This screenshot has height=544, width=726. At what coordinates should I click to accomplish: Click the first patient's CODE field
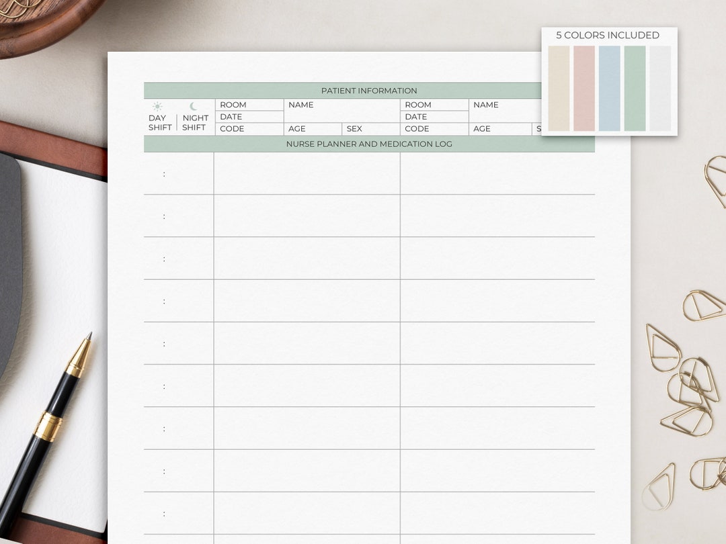pyautogui.click(x=249, y=128)
